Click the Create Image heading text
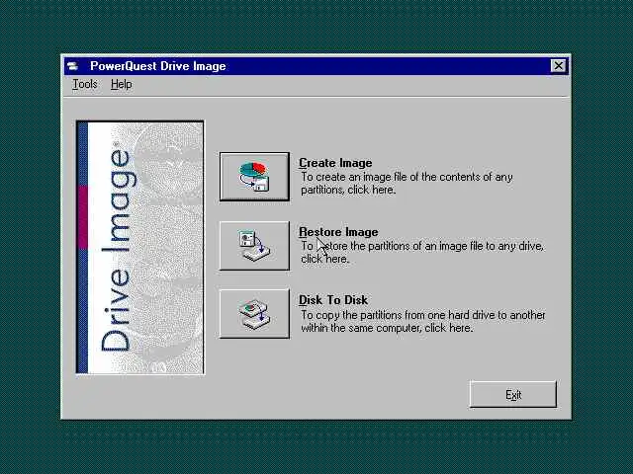The width and height of the screenshot is (633, 474). (335, 163)
